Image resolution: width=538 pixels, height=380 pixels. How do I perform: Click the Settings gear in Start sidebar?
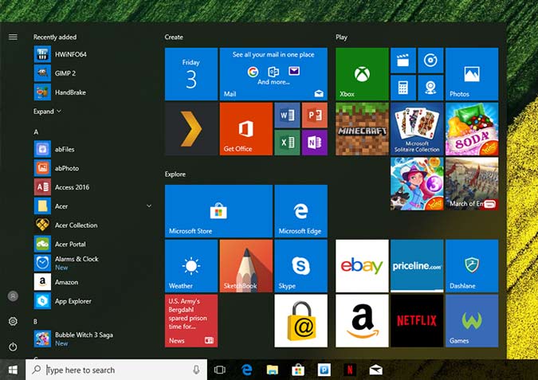coord(13,321)
